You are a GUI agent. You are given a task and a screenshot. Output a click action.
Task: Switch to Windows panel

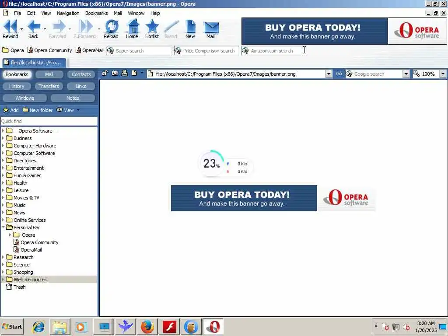24,98
